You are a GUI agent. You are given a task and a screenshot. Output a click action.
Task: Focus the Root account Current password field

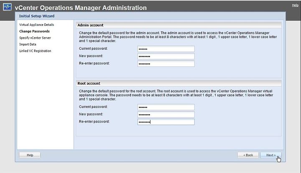click(x=166, y=107)
